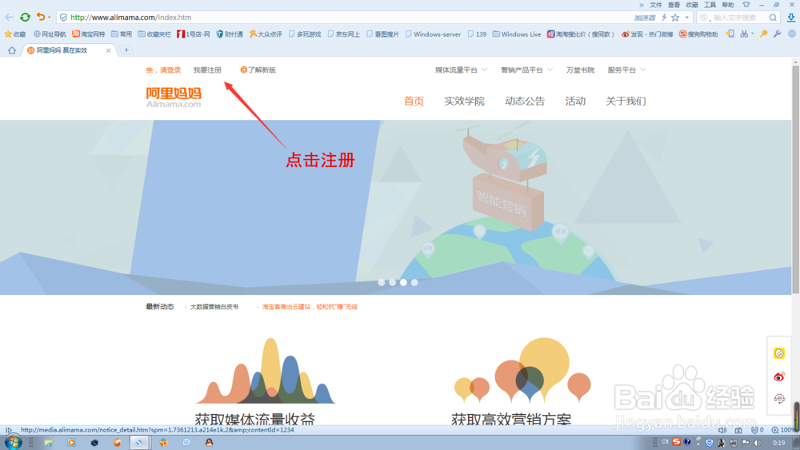Click the lightning speed-mode icon
The height and width of the screenshot is (450, 800).
point(664,18)
